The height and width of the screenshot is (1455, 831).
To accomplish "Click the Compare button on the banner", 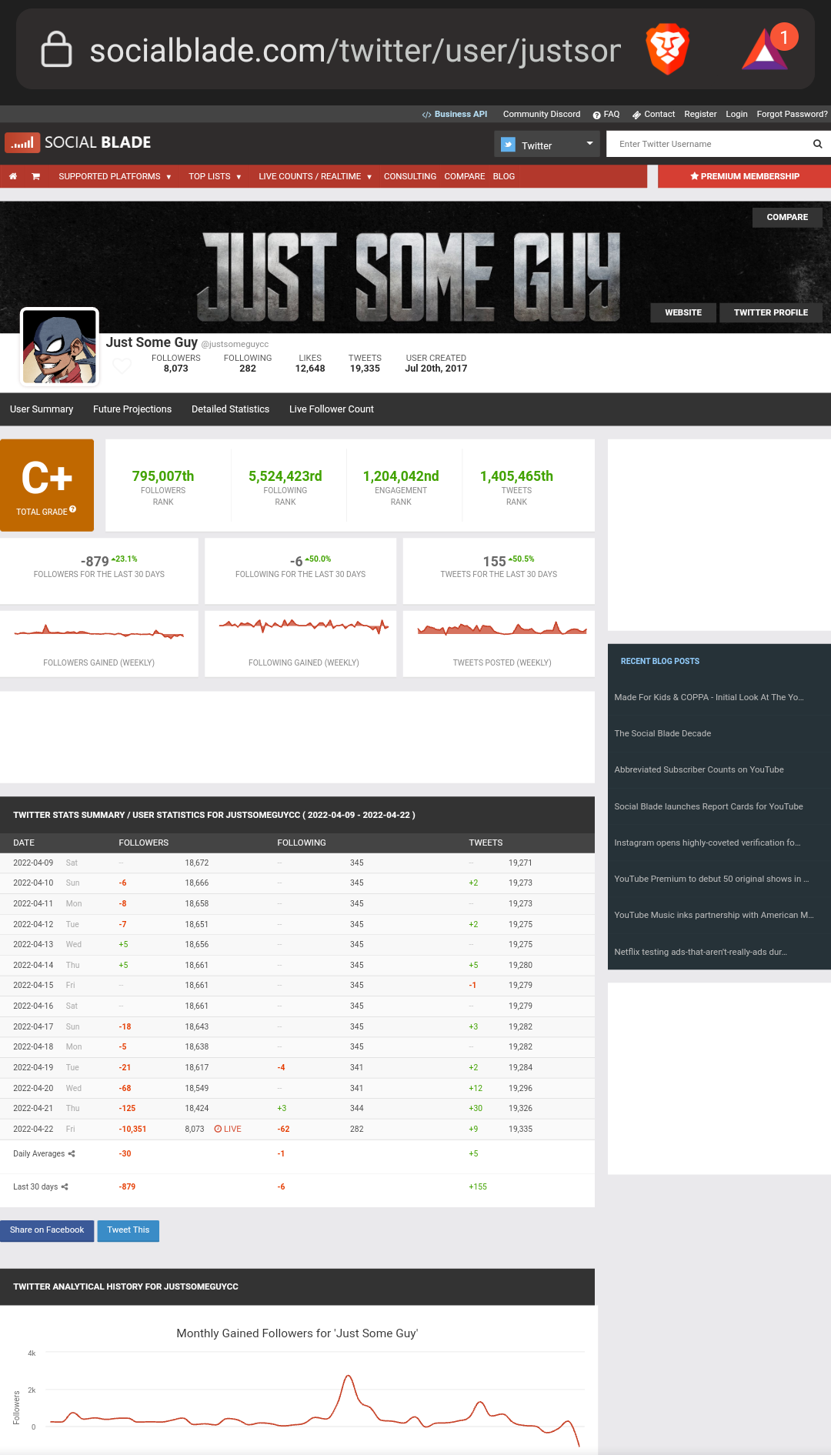I will pos(787,217).
